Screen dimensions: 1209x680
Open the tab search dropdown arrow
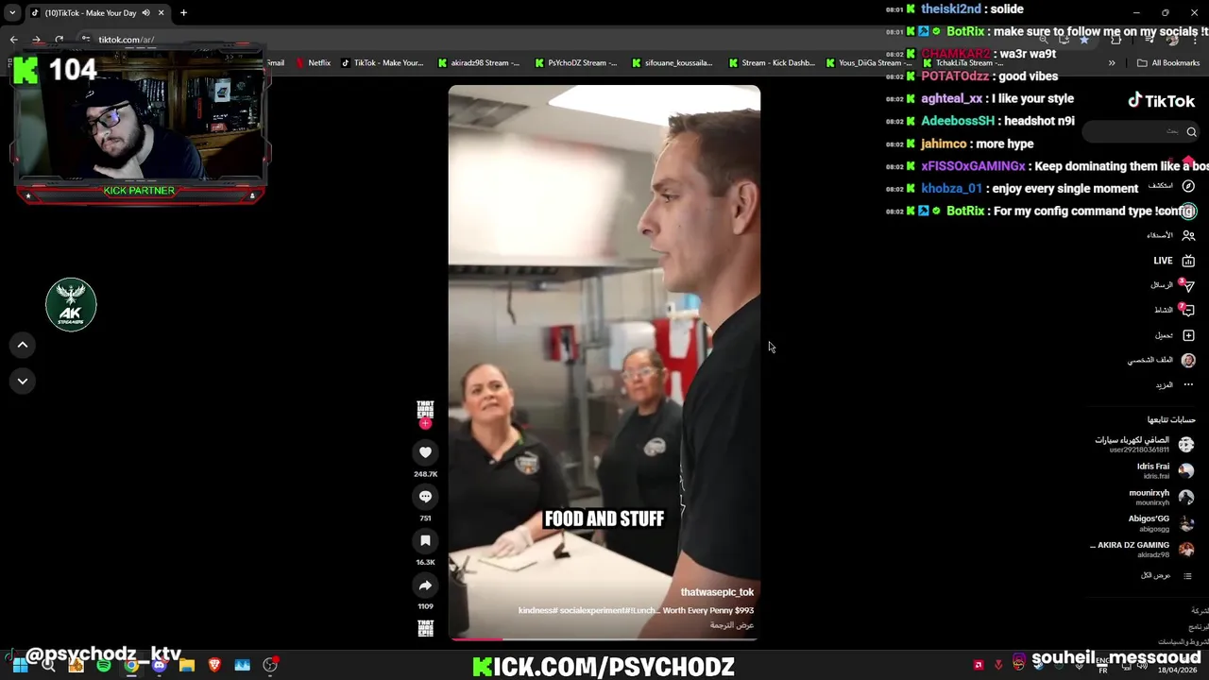[12, 13]
